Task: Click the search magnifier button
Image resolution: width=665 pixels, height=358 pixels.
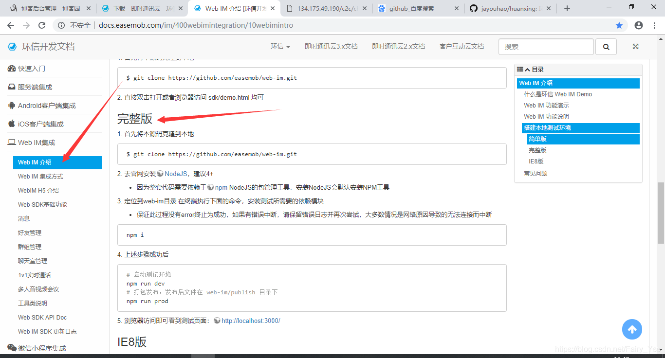Action: tap(606, 47)
